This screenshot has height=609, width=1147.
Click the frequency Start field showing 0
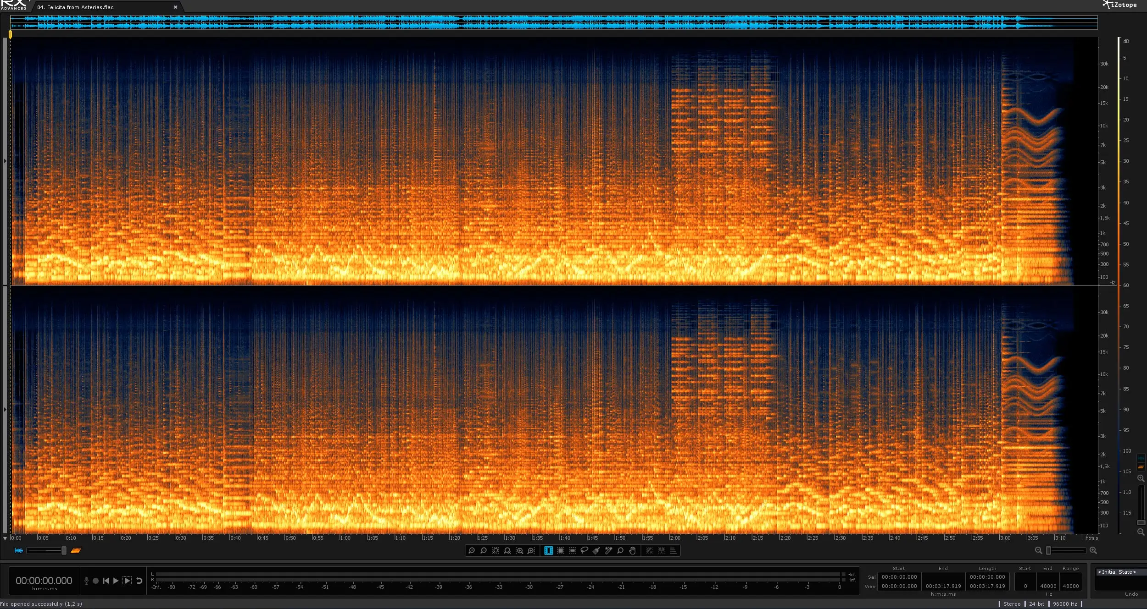coord(1025,586)
